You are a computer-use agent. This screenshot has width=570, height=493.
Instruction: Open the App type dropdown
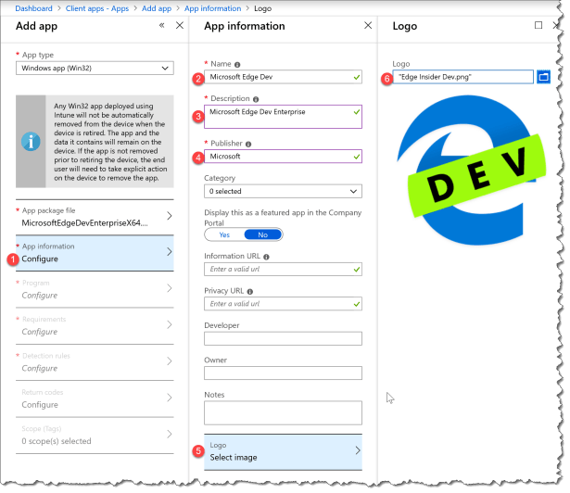coord(95,68)
